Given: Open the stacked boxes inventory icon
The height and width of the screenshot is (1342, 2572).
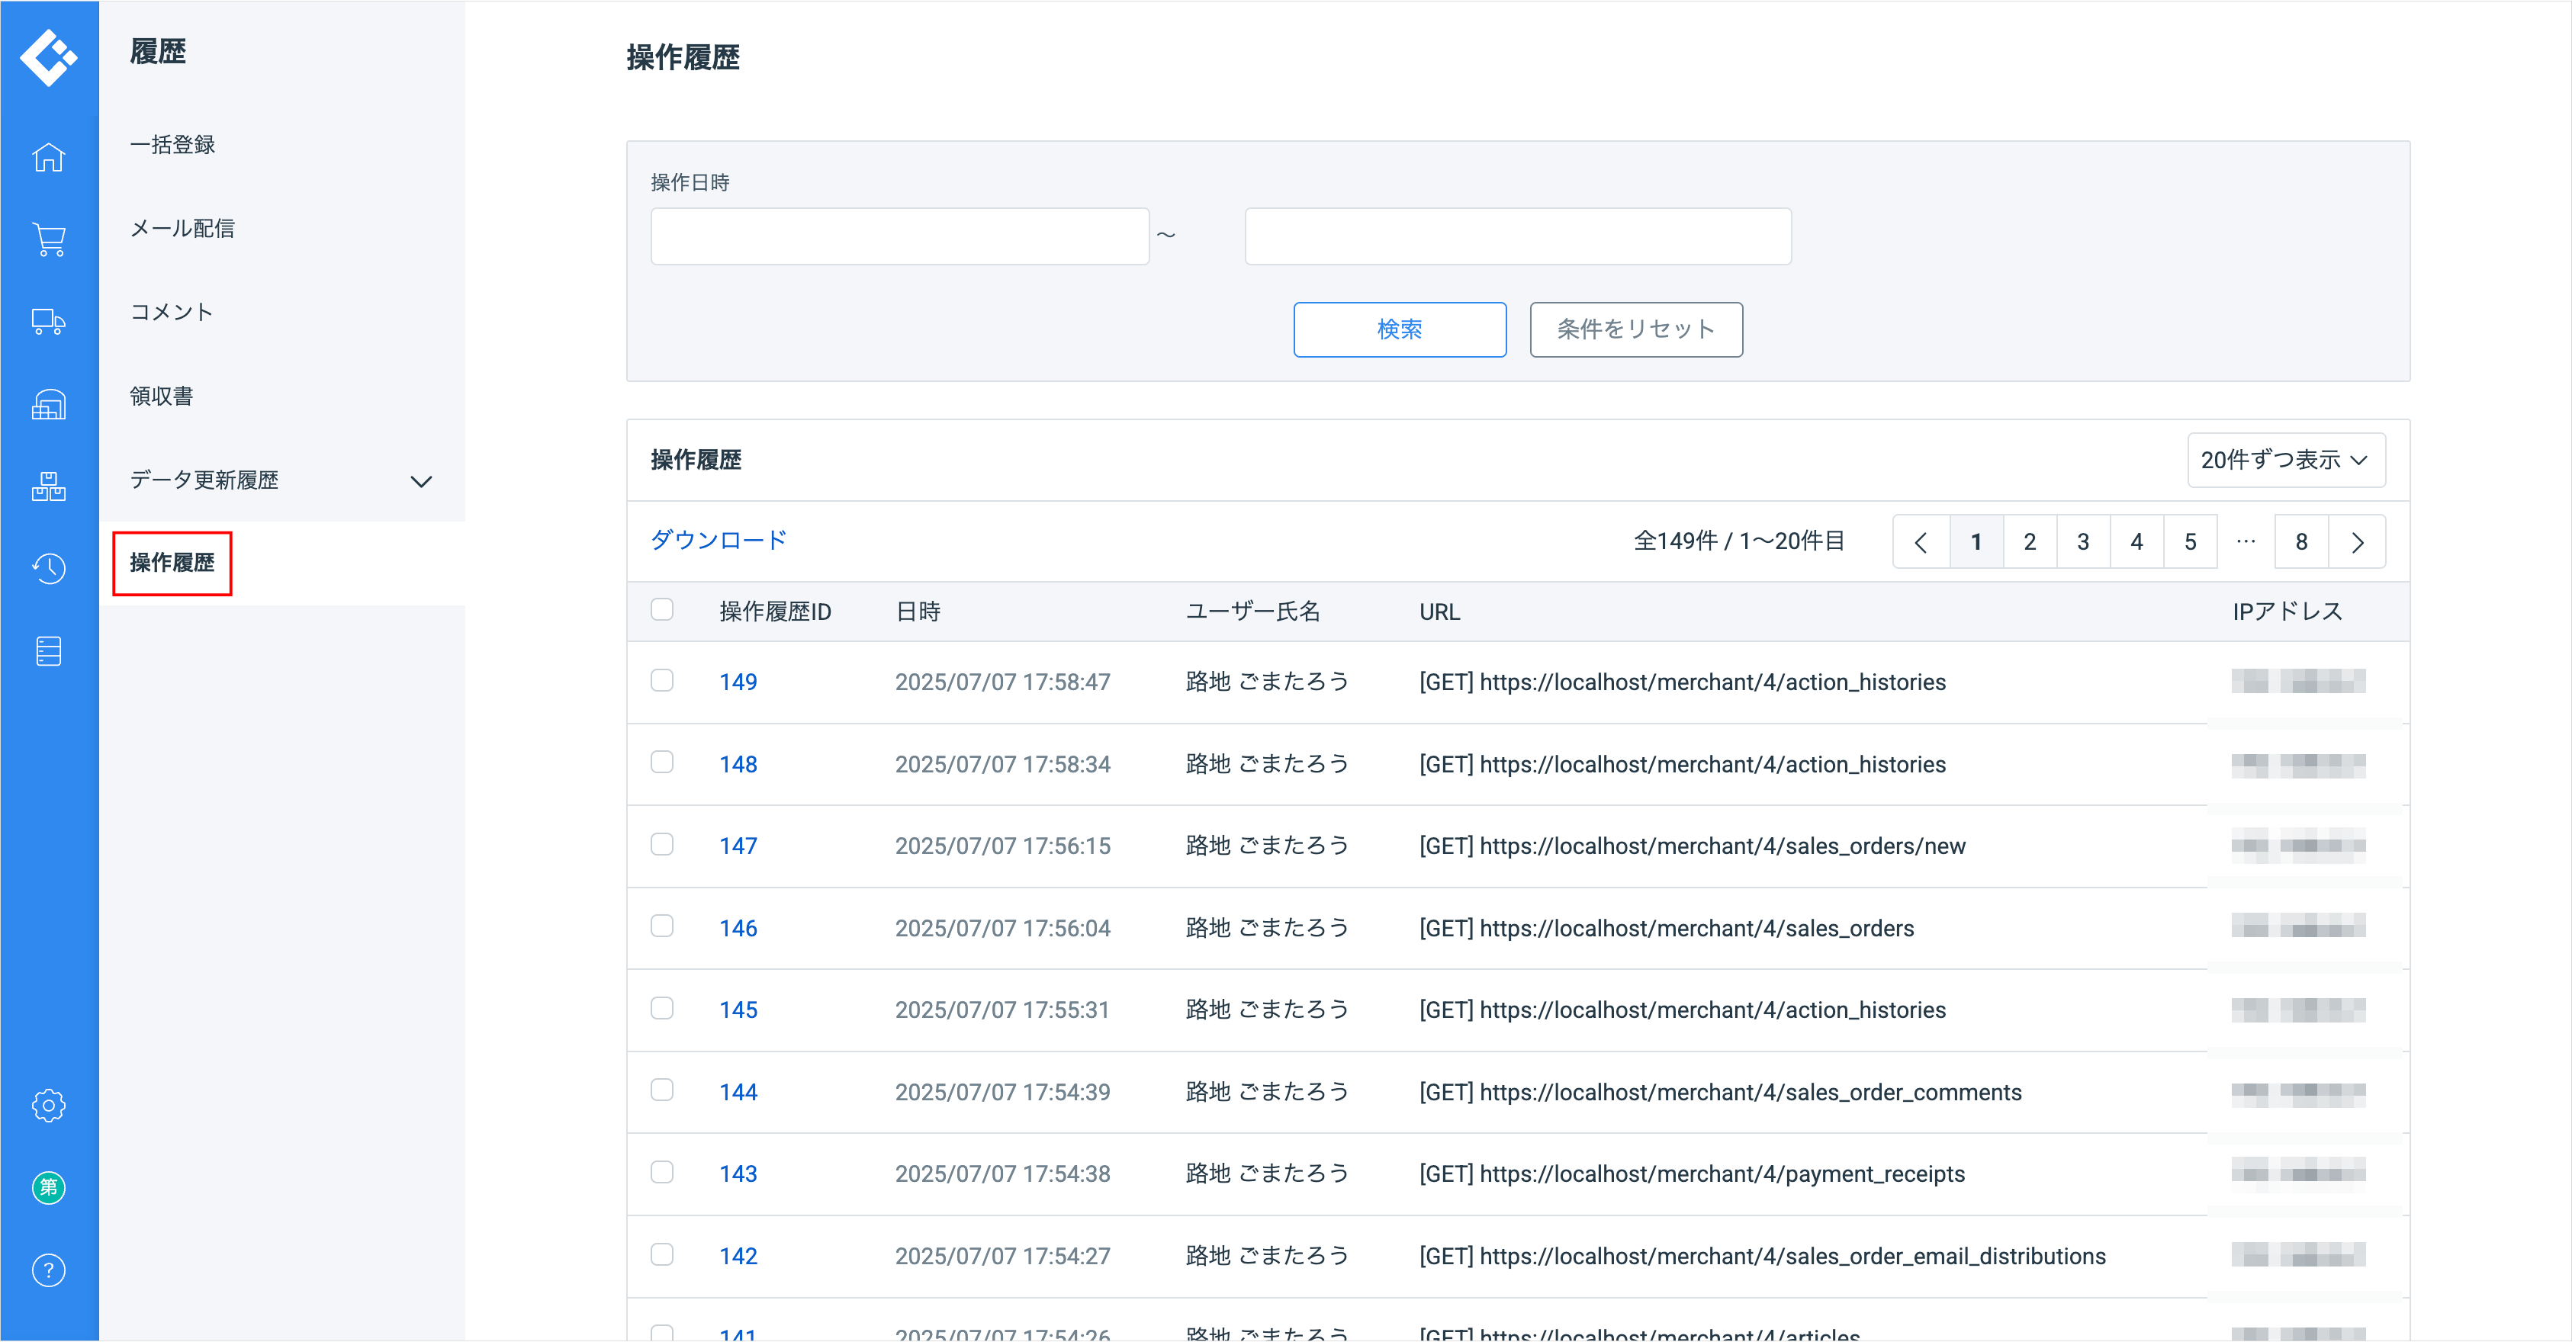Looking at the screenshot, I should [48, 486].
